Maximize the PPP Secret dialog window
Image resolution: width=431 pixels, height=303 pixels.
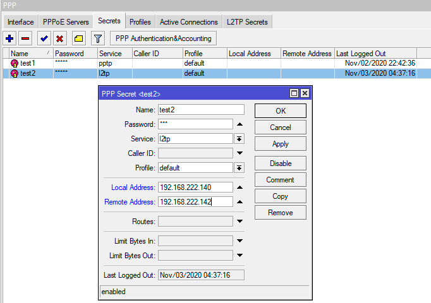(x=294, y=93)
